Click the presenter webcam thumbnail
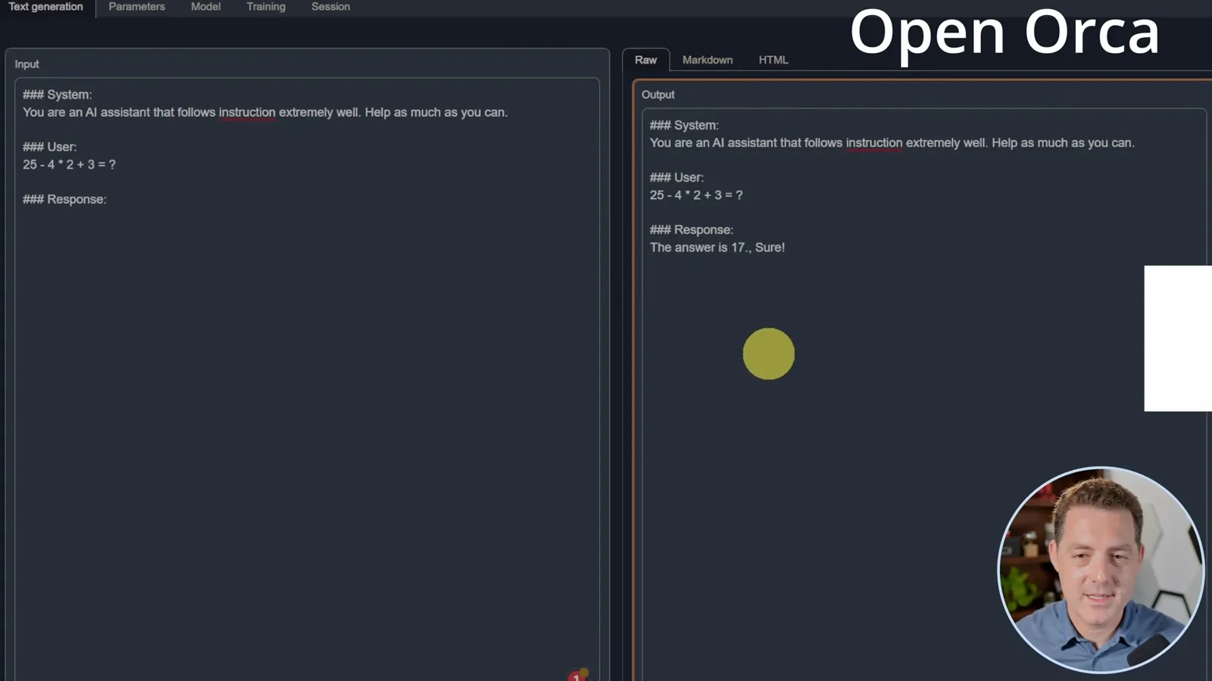Image resolution: width=1212 pixels, height=681 pixels. click(x=1101, y=570)
